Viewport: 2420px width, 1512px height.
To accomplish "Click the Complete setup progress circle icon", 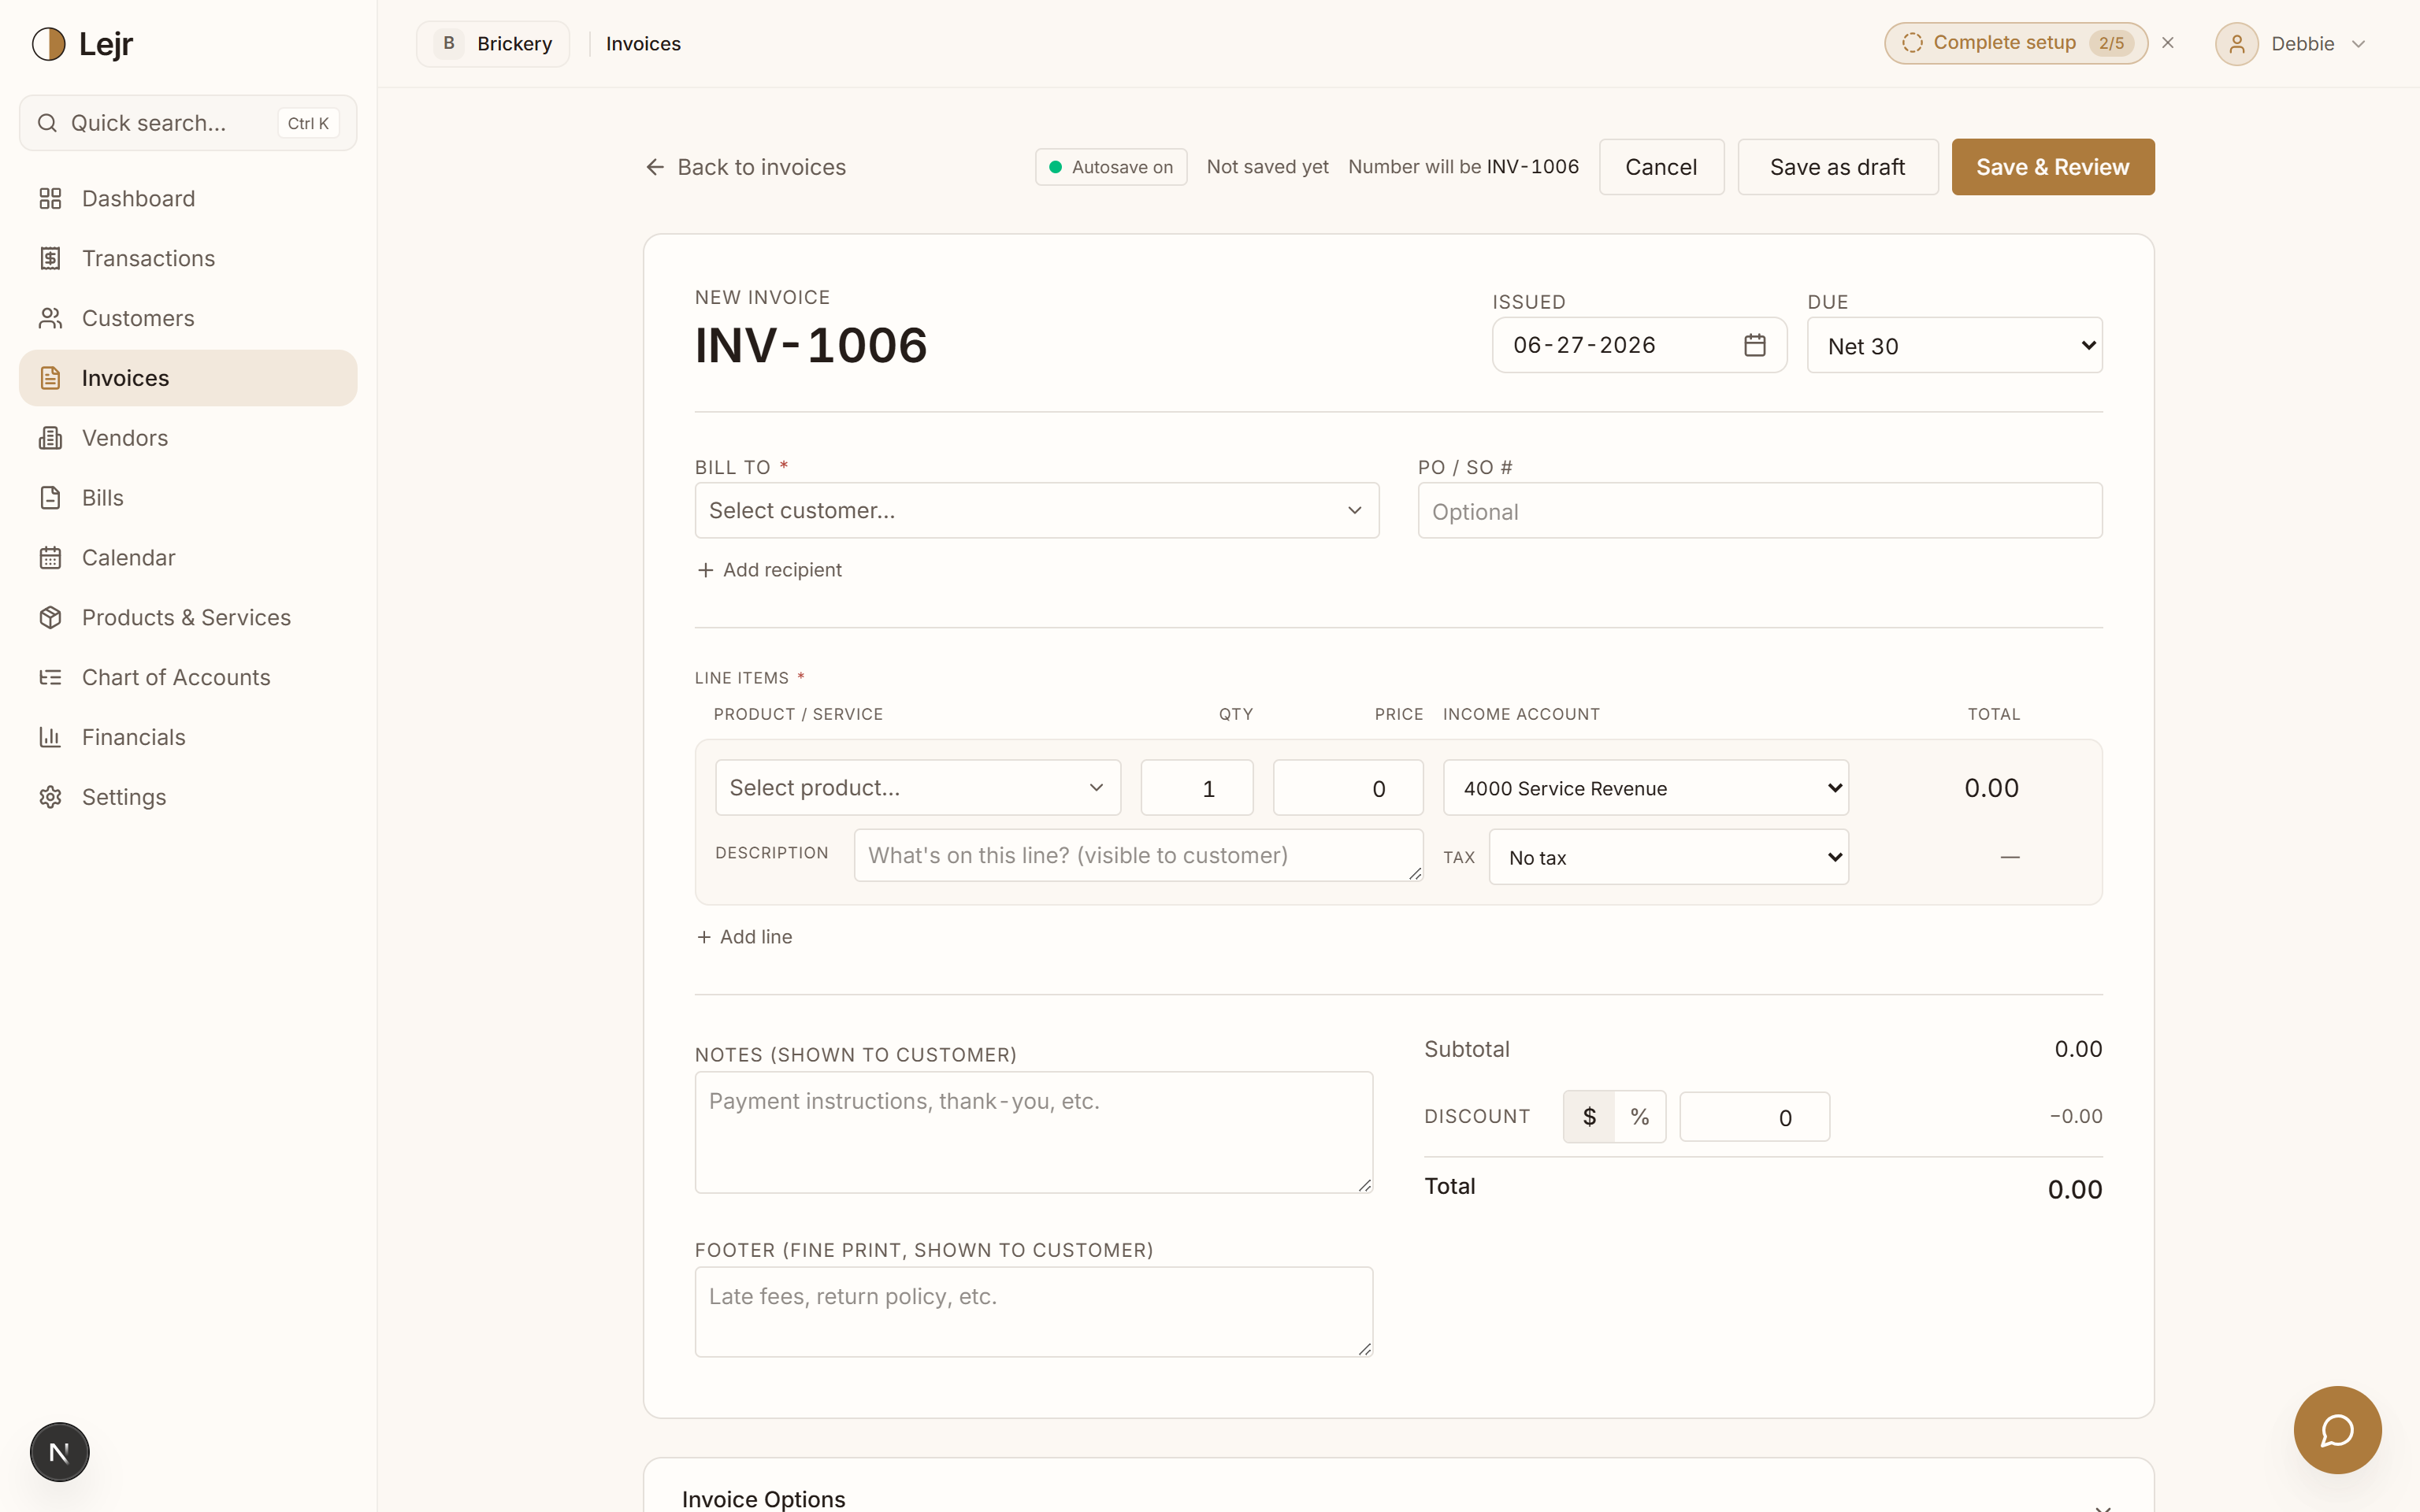I will tap(1912, 43).
